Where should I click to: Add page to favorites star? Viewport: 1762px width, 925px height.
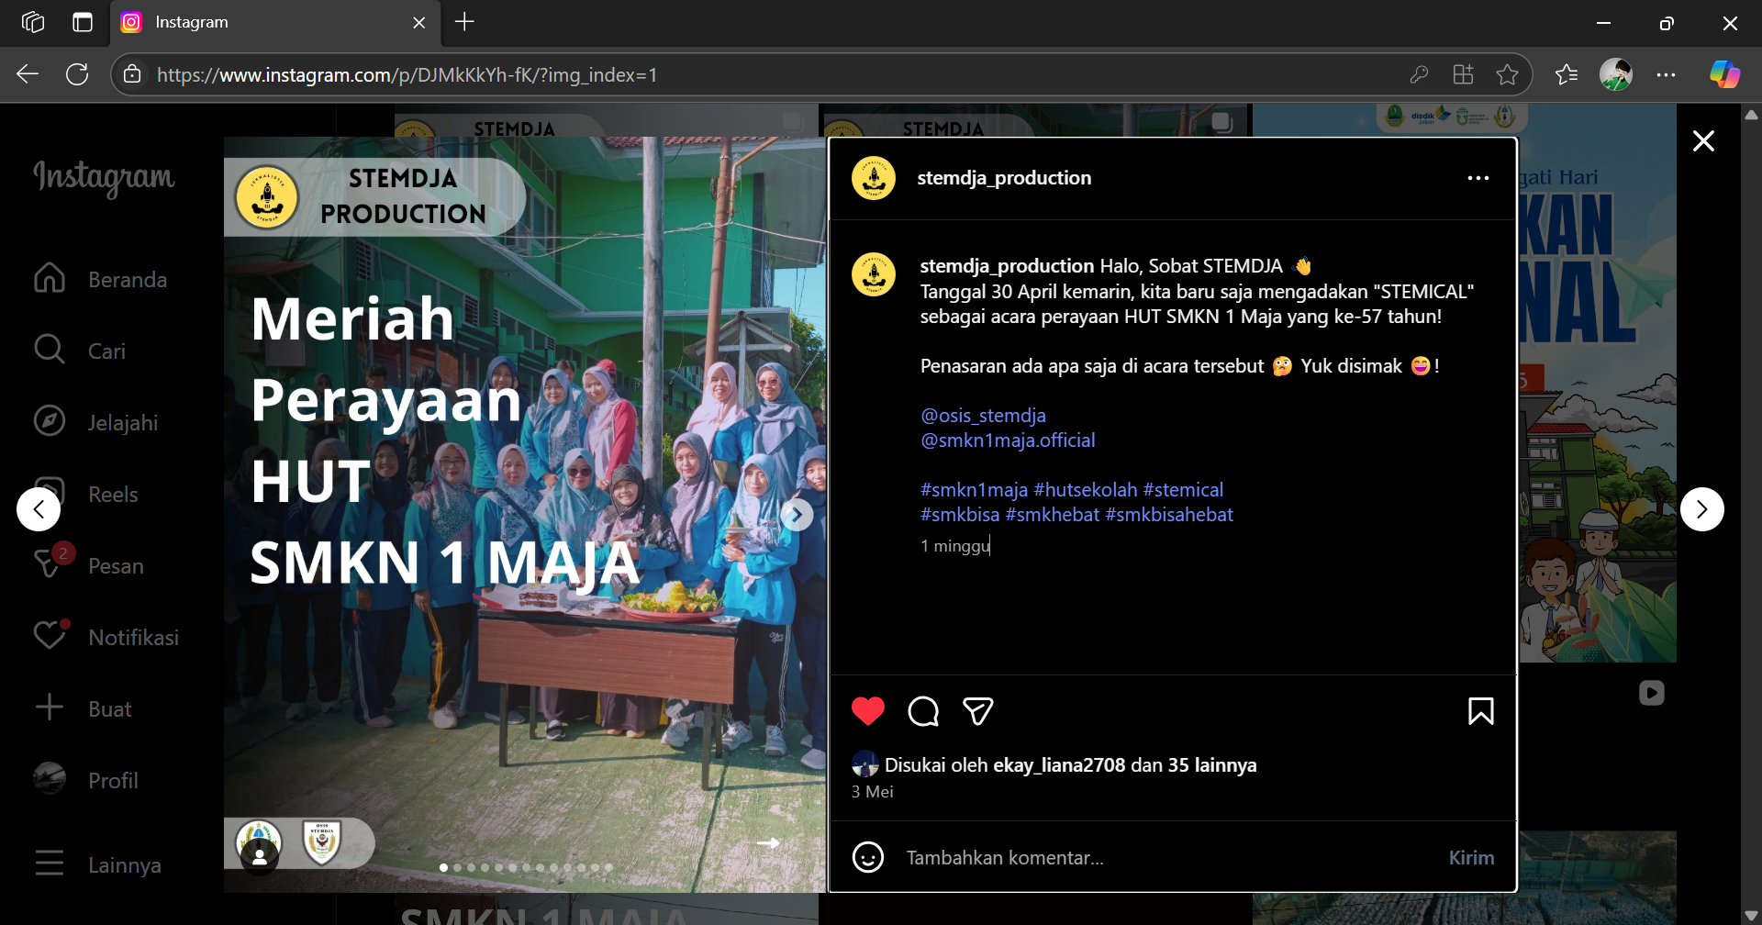[1507, 74]
